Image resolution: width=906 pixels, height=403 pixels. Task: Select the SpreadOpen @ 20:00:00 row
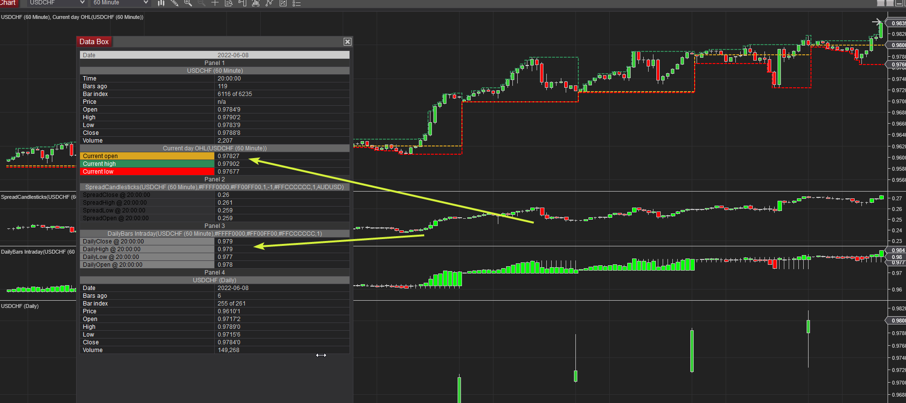point(215,218)
